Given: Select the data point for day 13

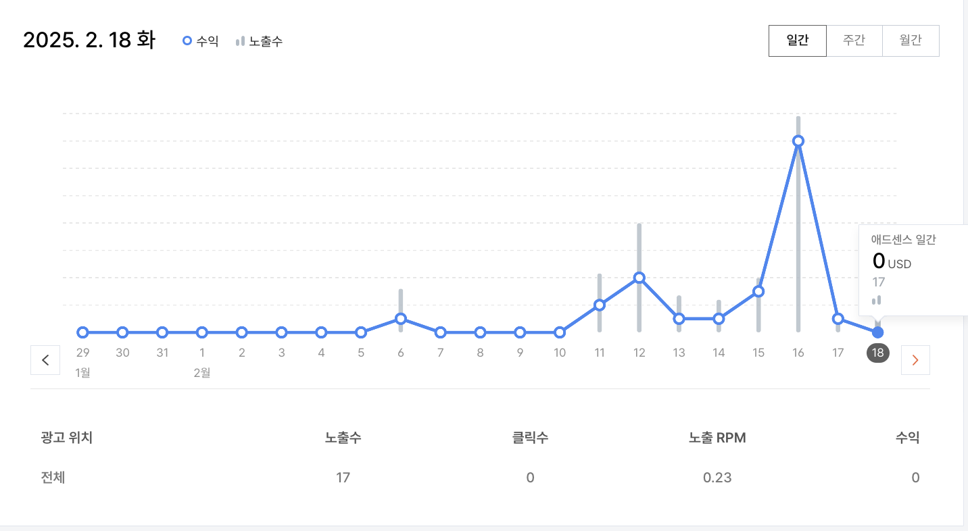Looking at the screenshot, I should click(x=679, y=318).
